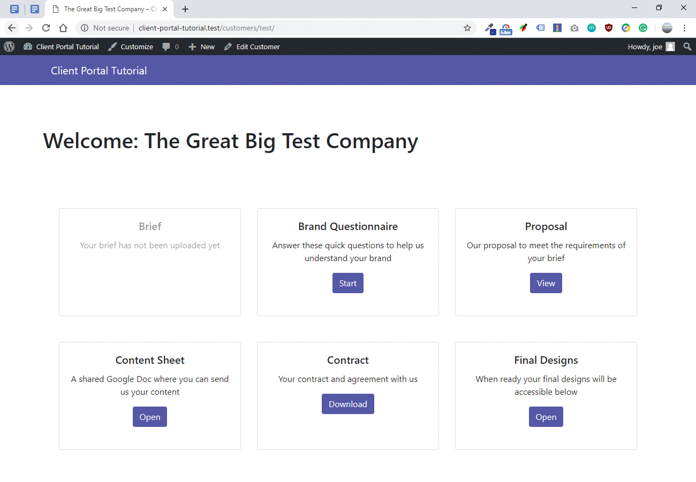Bookmark the page with the star icon
The width and height of the screenshot is (696, 482).
467,27
